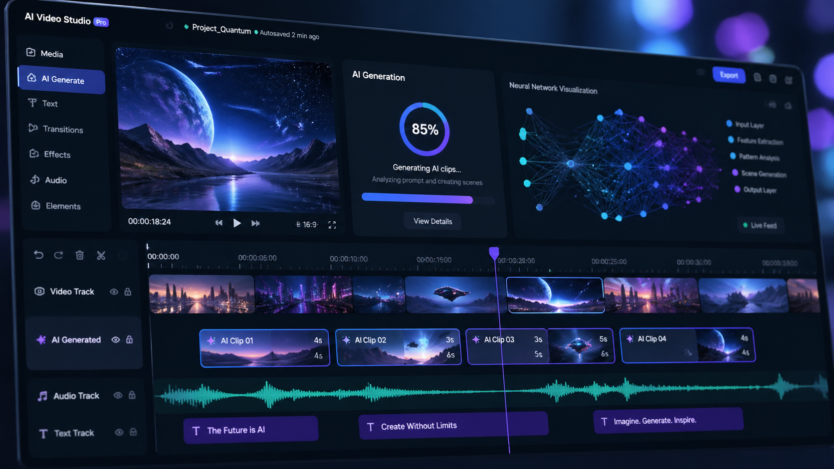Screen dimensions: 834x469
Task: Click the T icon on 'Create Without Limits' clip
Action: [371, 427]
